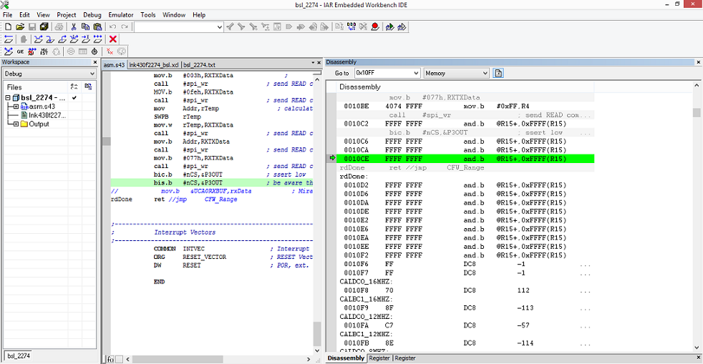Click the mixed-mode icon beside Memory dropdown

(x=498, y=73)
